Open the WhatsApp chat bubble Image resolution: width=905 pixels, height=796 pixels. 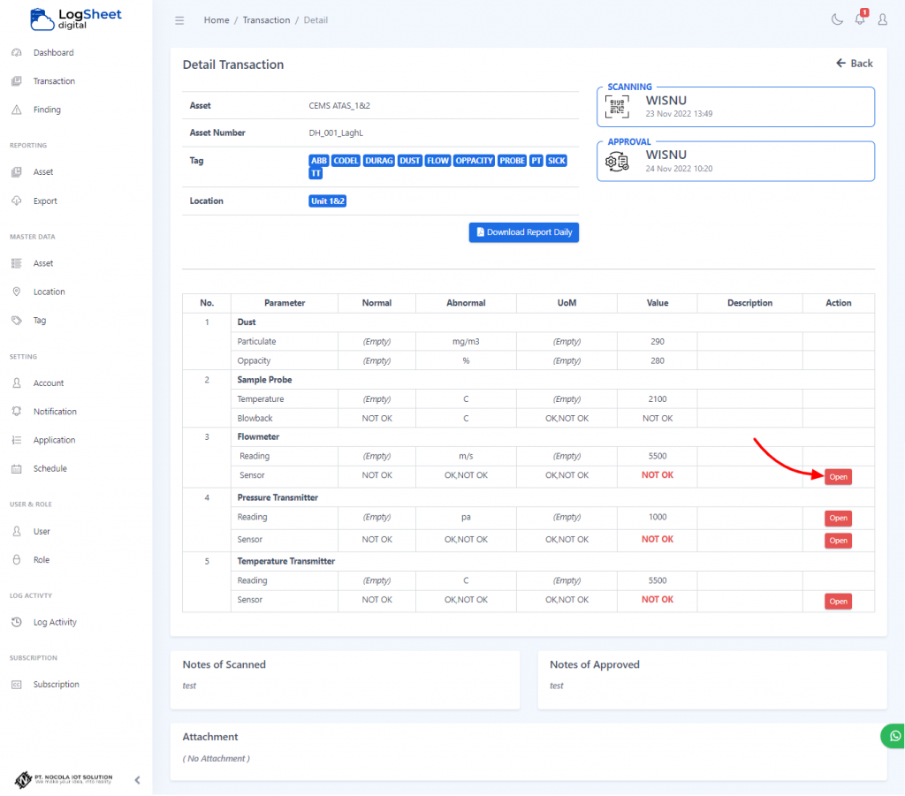(x=894, y=736)
